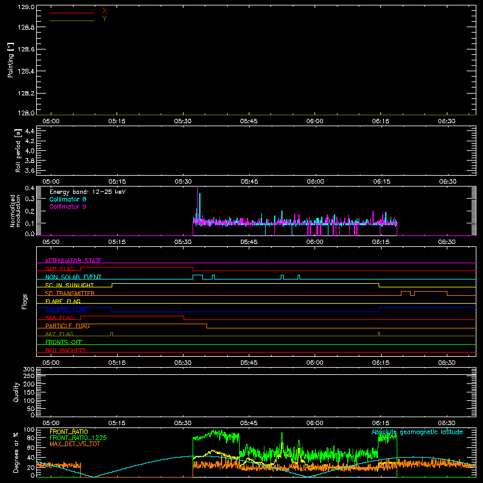Screen dimensions: 483x483
Task: Click the 300 tick on Quality axis
Action: pos(29,369)
